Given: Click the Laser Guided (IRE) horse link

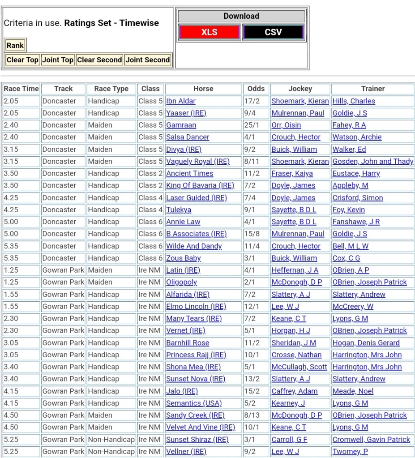Looking at the screenshot, I should click(197, 198).
